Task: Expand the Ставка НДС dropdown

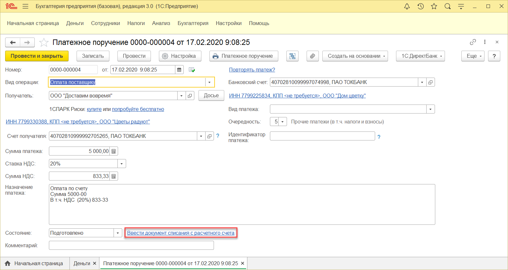Action: pyautogui.click(x=122, y=164)
